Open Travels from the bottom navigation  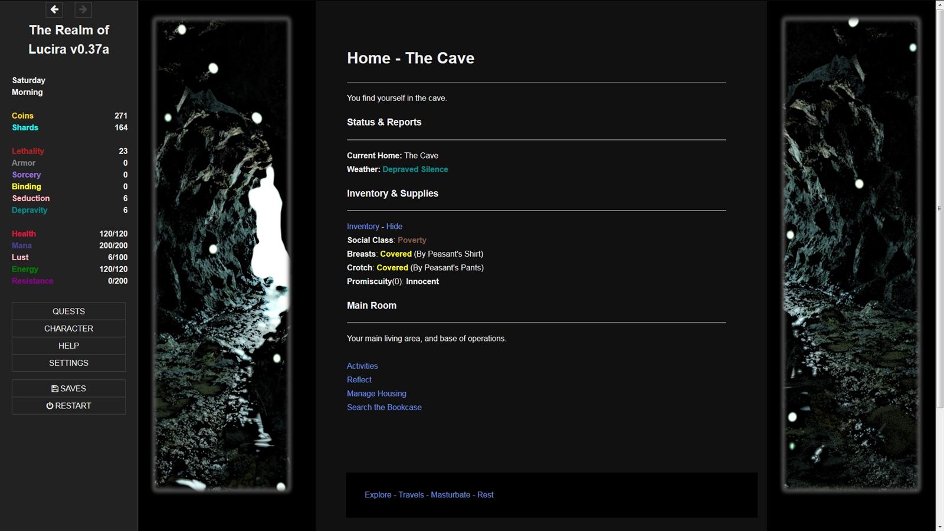(x=410, y=494)
